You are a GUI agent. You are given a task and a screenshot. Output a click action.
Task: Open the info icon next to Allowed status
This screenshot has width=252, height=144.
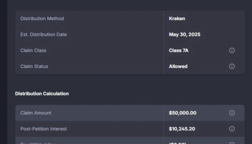(232, 66)
